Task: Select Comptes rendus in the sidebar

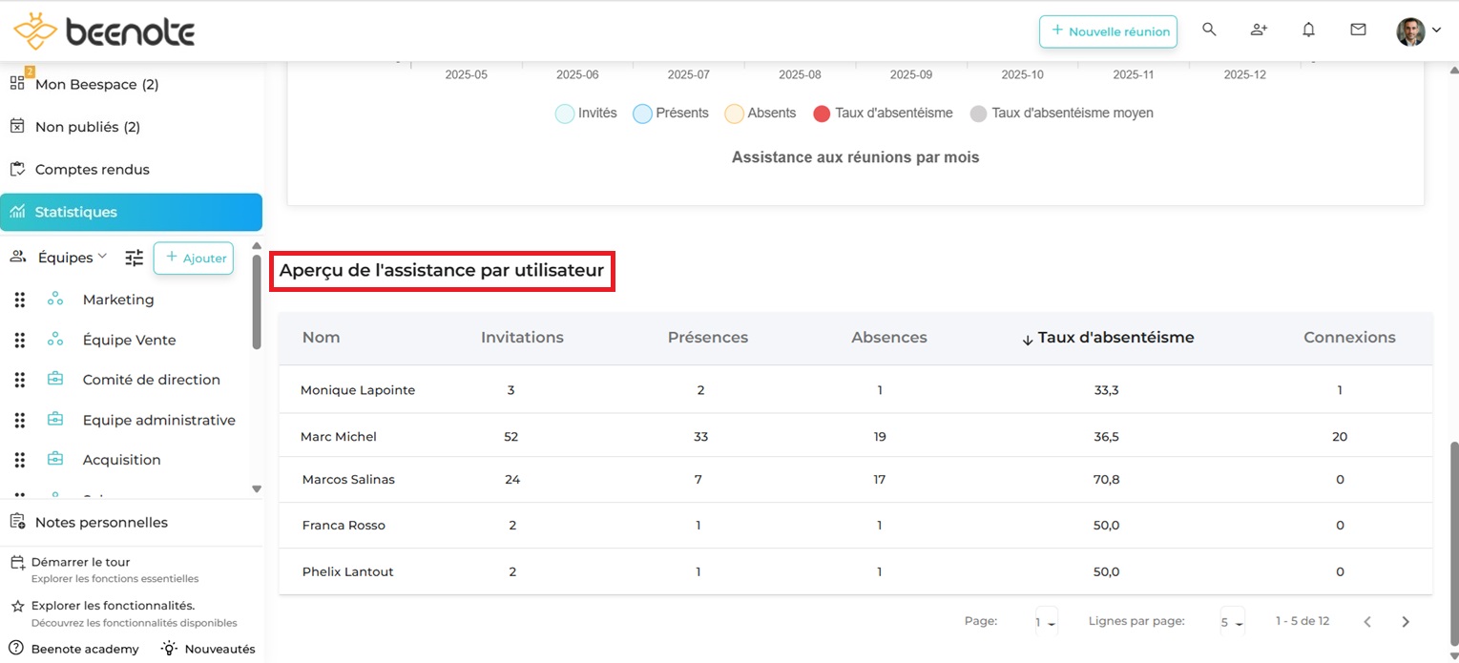Action: (92, 169)
